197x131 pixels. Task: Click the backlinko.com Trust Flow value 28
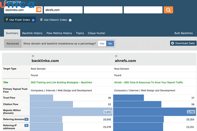[109, 98]
